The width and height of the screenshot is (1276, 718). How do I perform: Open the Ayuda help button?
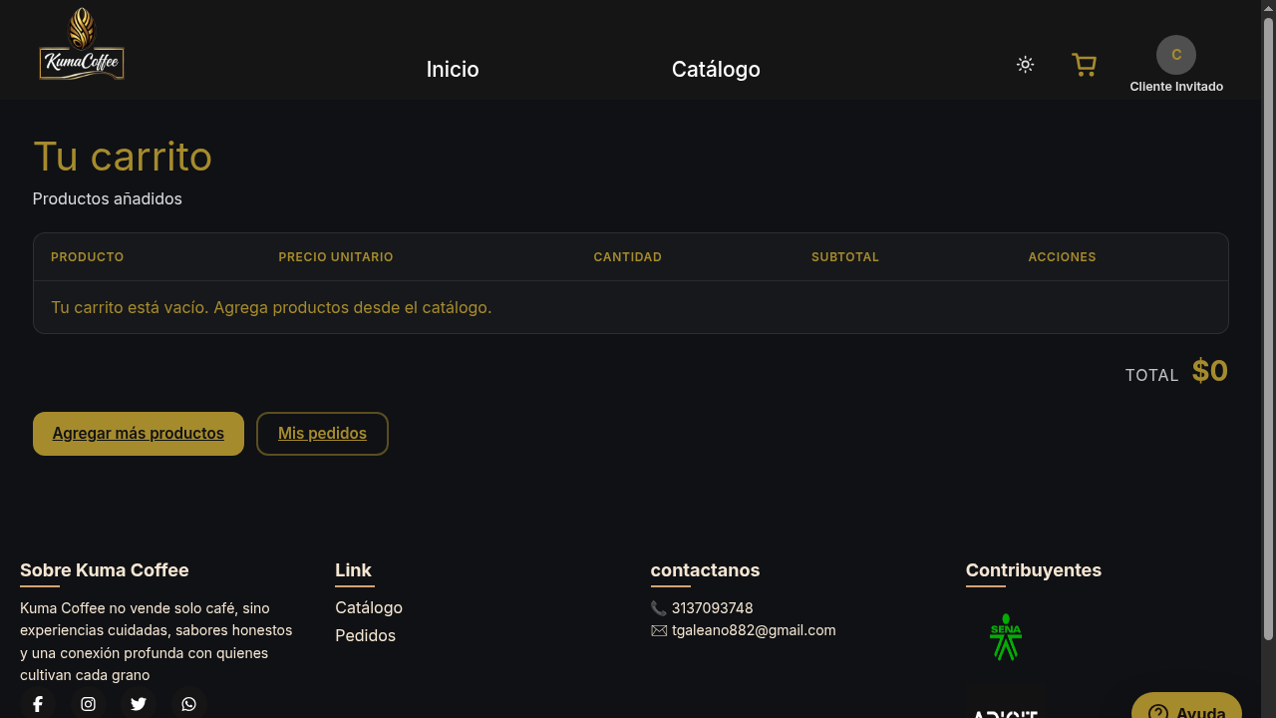point(1186,706)
